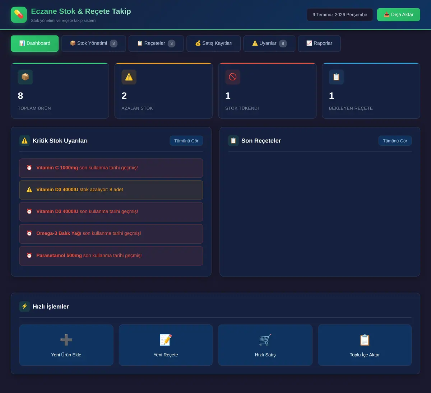431x393 pixels.
Task: Click the clipboard icon for Toplu İçe Aktar
Action: [x=365, y=340]
